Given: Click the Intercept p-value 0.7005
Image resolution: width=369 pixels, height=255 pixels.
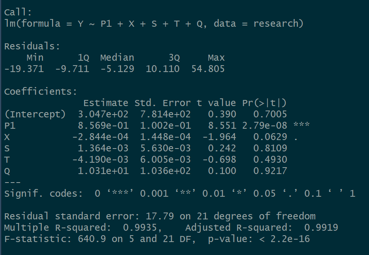Looking at the screenshot, I should [x=270, y=115].
